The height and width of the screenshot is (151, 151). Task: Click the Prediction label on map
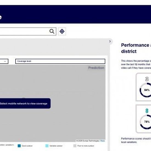coord(96,68)
